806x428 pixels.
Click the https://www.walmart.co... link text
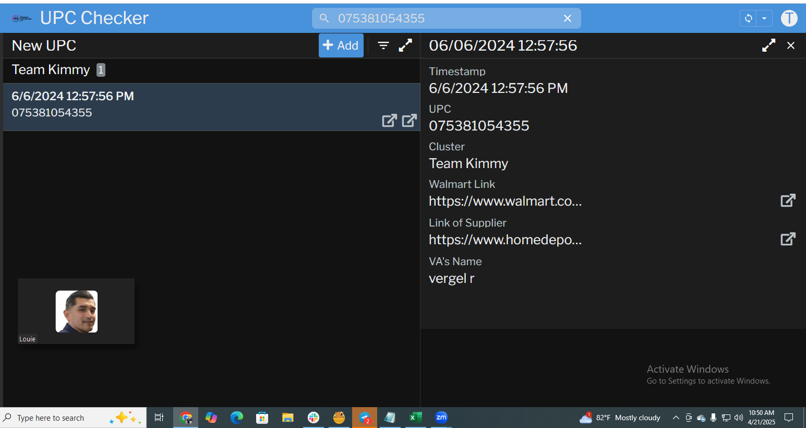pos(505,201)
